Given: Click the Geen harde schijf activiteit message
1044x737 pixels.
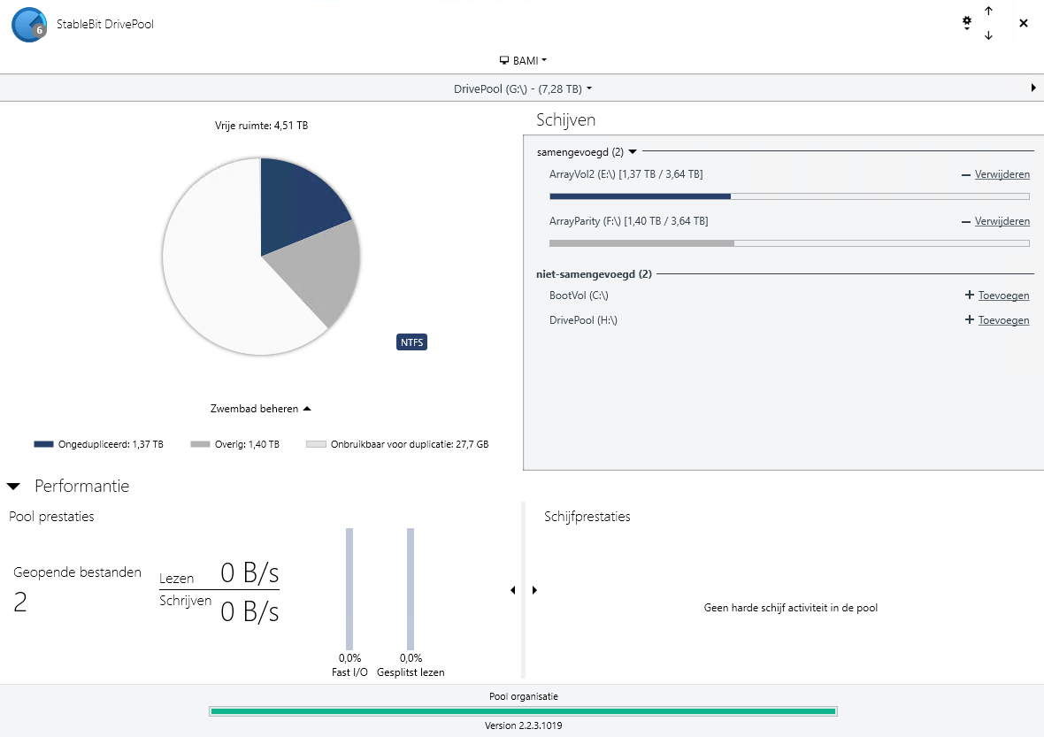Looking at the screenshot, I should click(790, 608).
